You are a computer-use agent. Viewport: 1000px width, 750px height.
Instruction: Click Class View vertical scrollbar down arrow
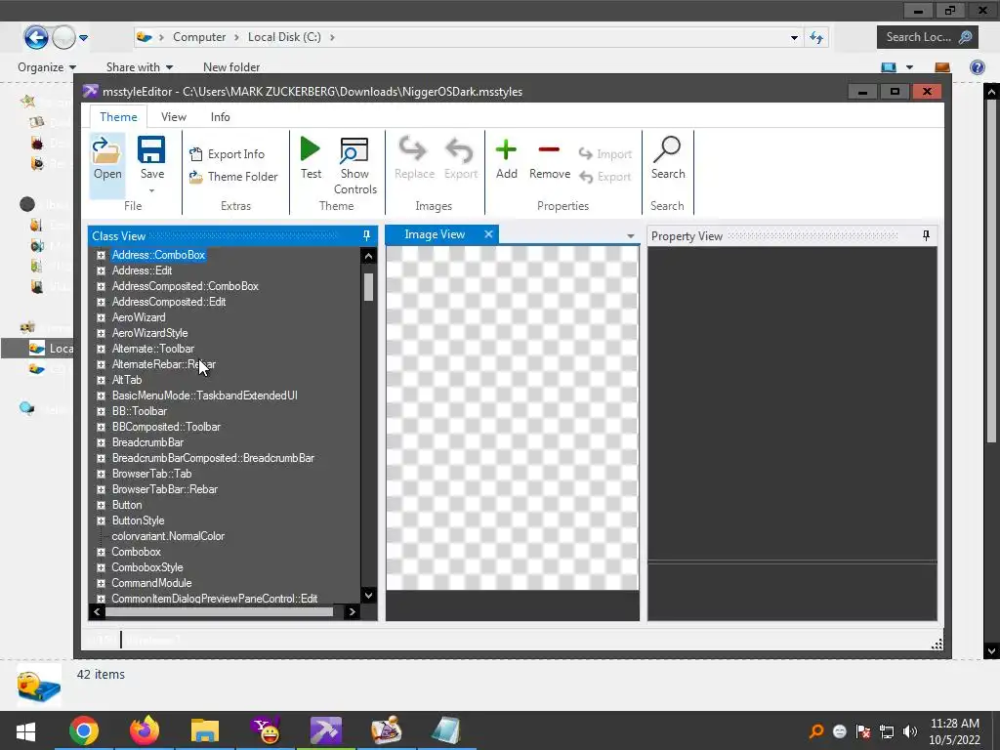368,595
